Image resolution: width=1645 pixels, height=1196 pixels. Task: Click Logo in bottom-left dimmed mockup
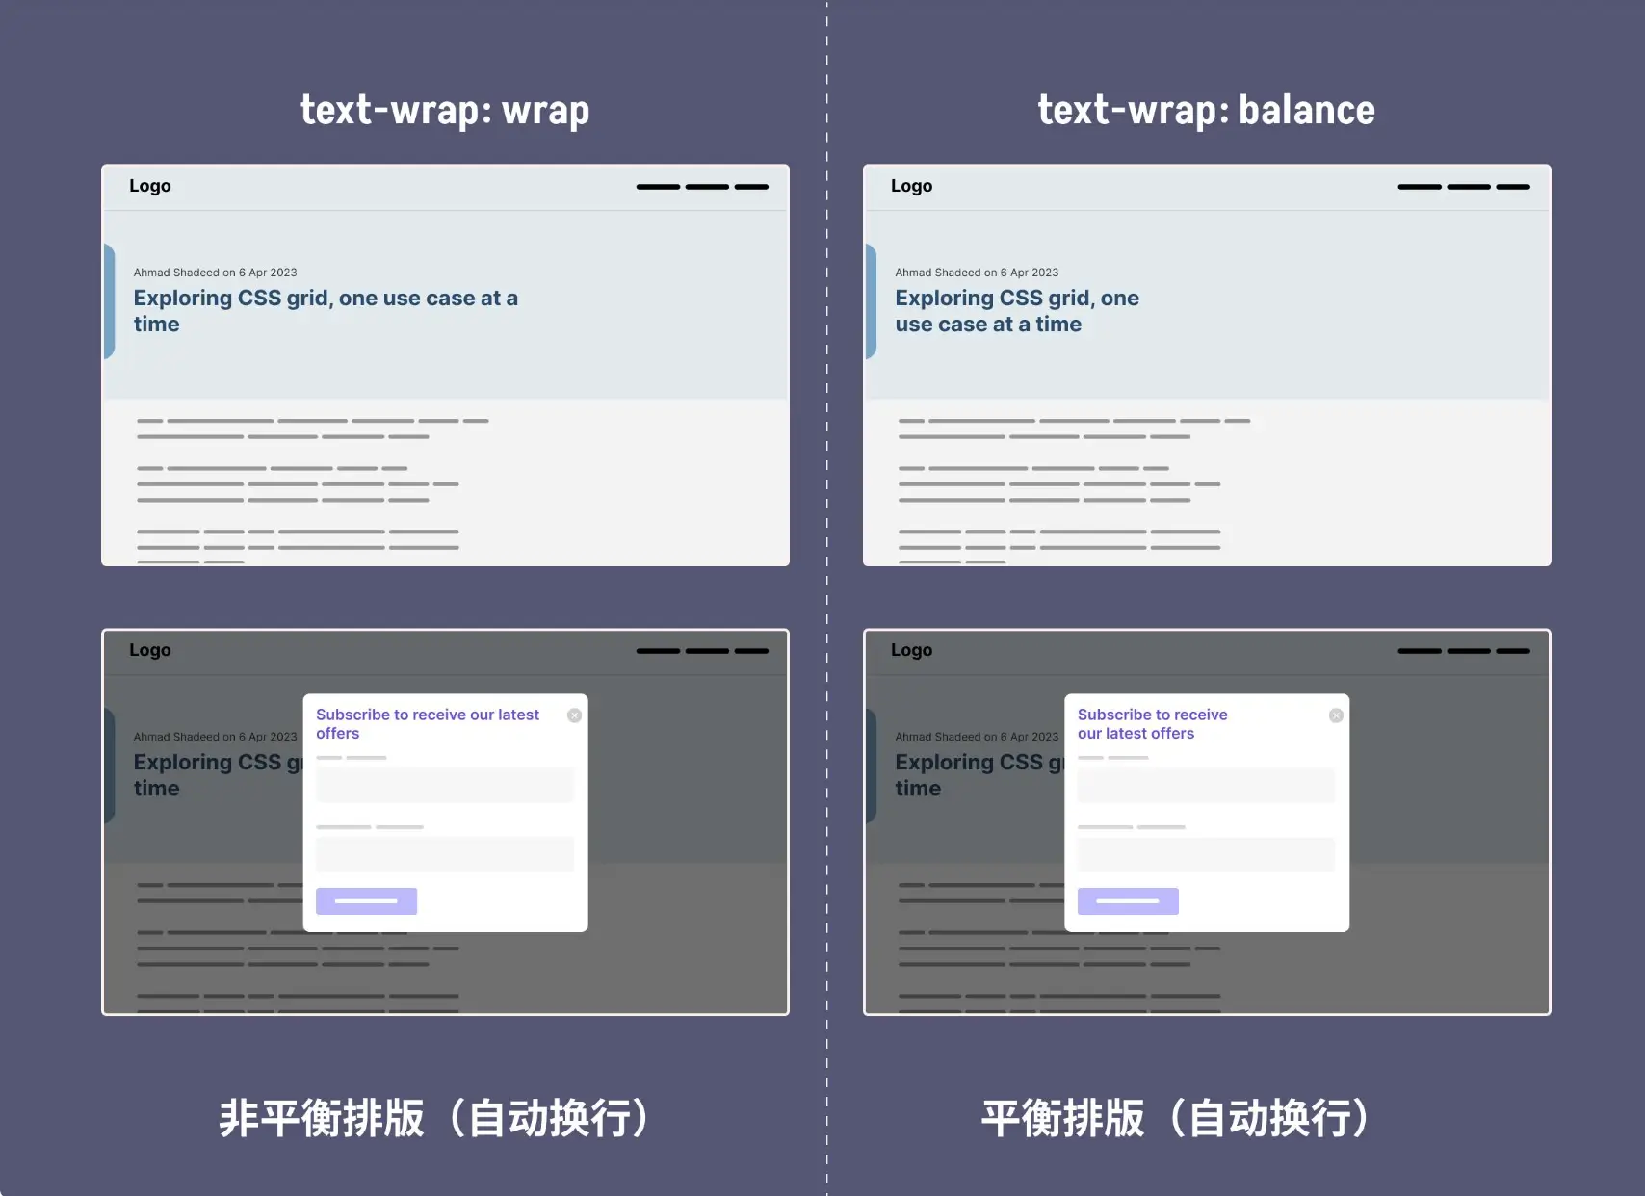click(150, 650)
